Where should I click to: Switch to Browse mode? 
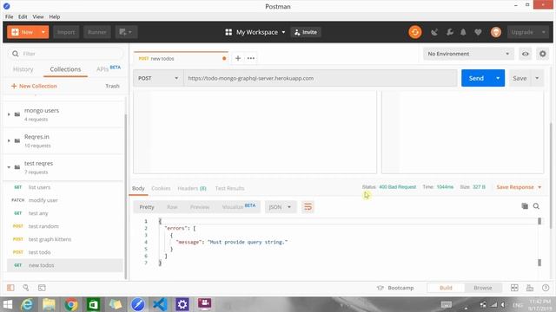point(483,288)
